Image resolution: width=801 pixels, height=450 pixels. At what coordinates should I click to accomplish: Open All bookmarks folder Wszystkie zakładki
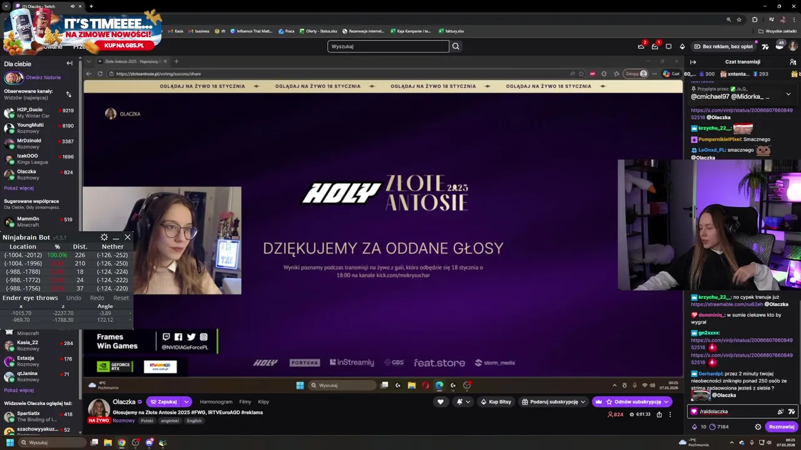coord(778,31)
